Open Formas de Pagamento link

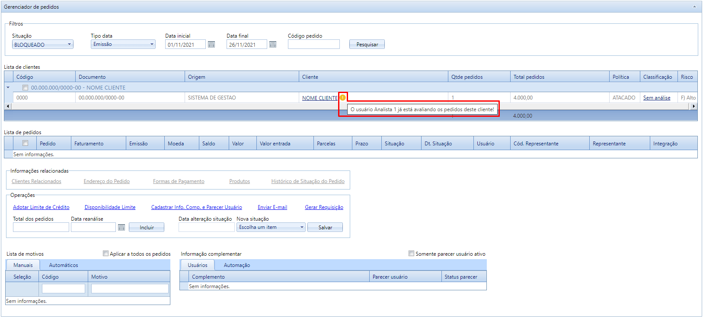[x=179, y=181]
